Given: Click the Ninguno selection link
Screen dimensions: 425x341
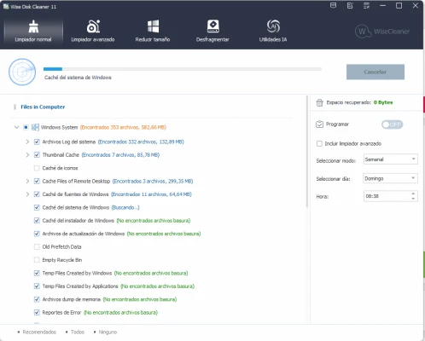Looking at the screenshot, I should (108, 332).
